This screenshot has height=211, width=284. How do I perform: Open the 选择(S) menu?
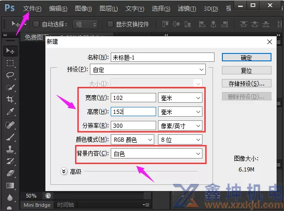tap(161, 8)
